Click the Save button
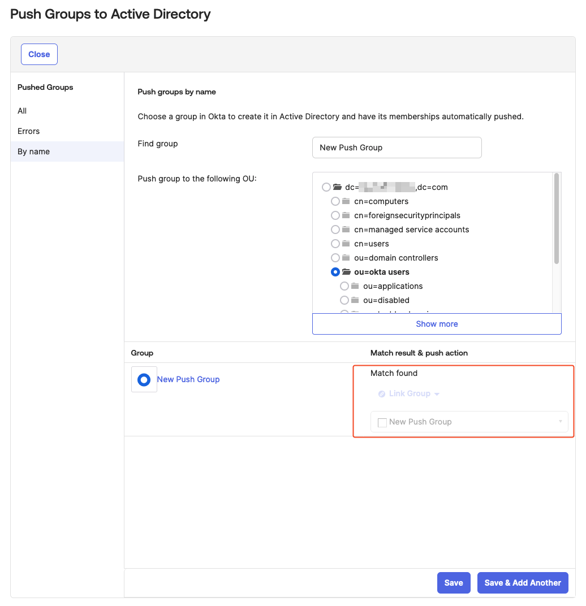This screenshot has height=606, width=586. (454, 583)
